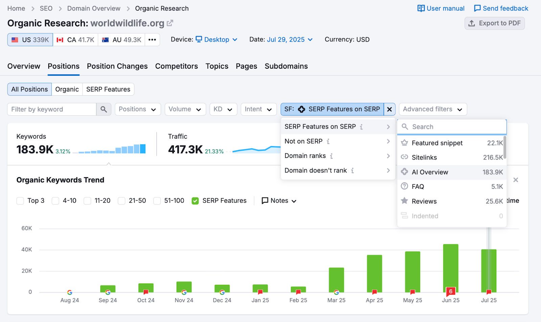Expand the Advanced filters dropdown
This screenshot has width=541, height=322.
432,109
